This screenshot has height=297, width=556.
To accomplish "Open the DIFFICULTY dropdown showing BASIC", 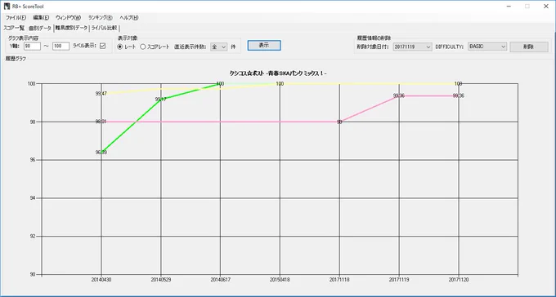I will point(487,47).
